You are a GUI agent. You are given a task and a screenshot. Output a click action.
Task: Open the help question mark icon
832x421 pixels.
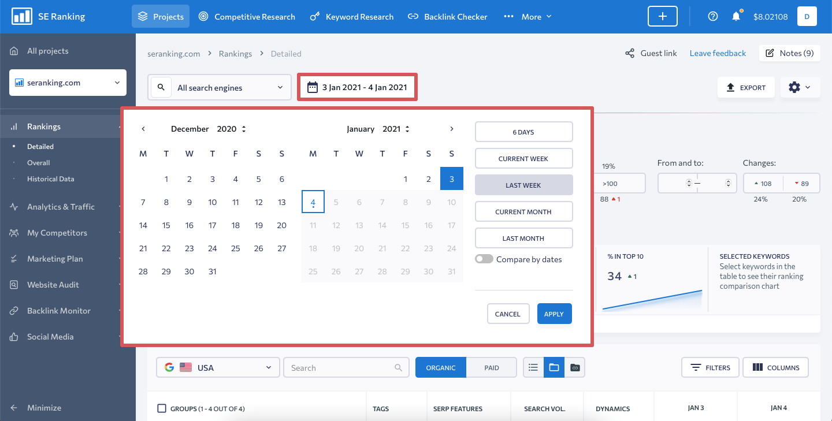(x=713, y=17)
